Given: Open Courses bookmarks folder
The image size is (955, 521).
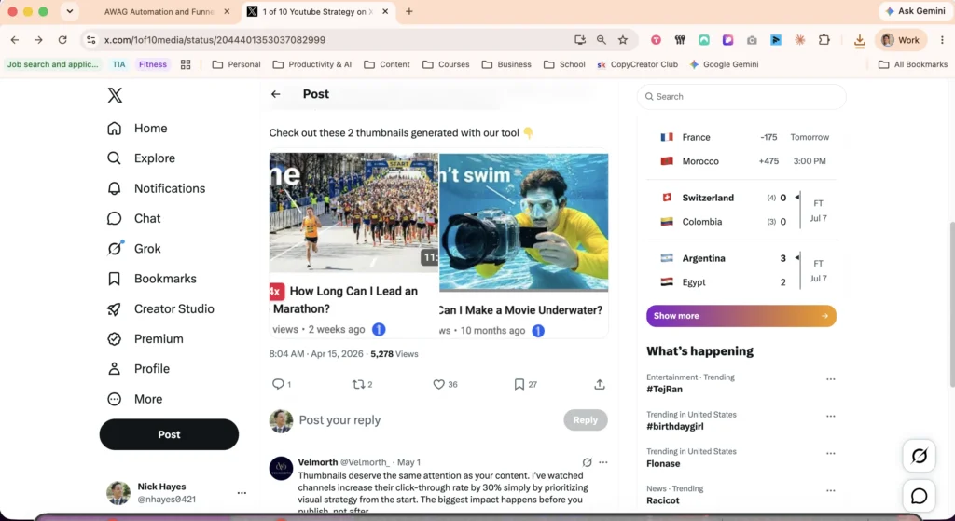Looking at the screenshot, I should (446, 64).
